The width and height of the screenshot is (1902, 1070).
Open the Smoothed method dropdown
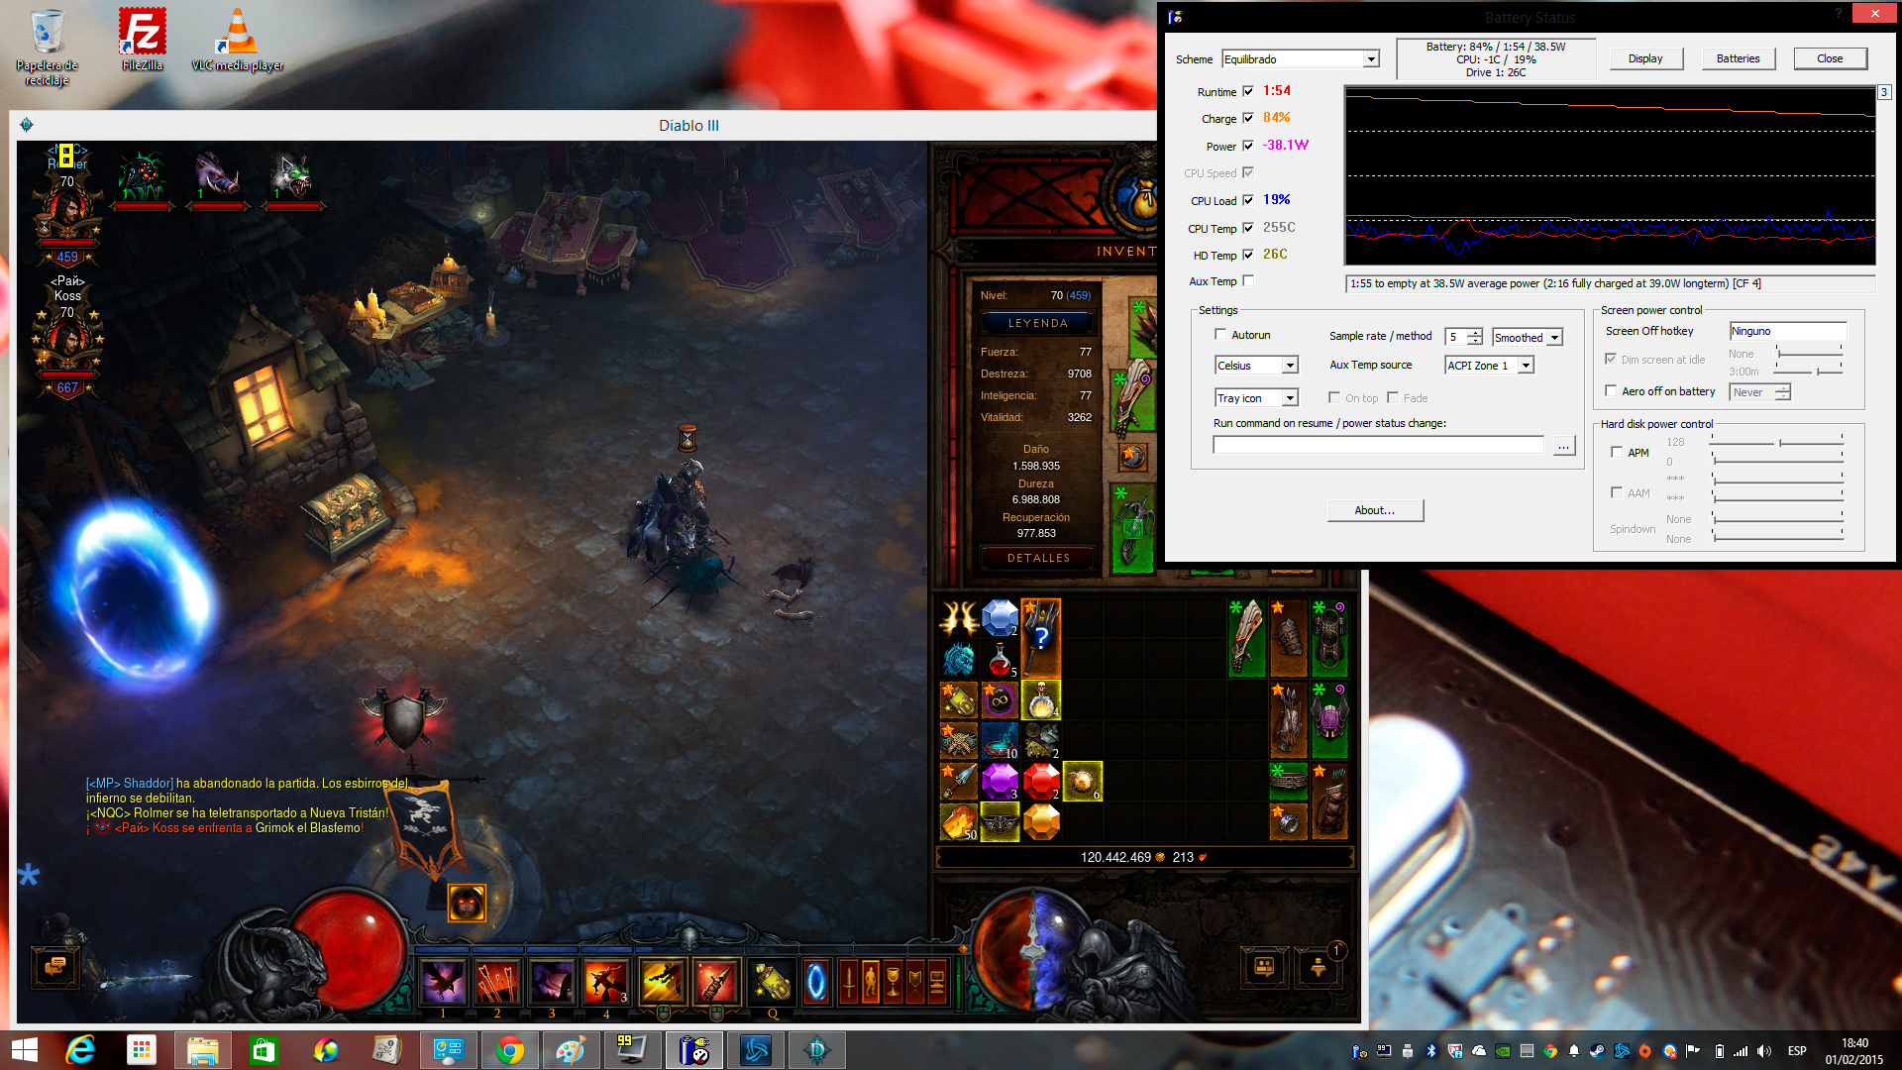pos(1554,338)
